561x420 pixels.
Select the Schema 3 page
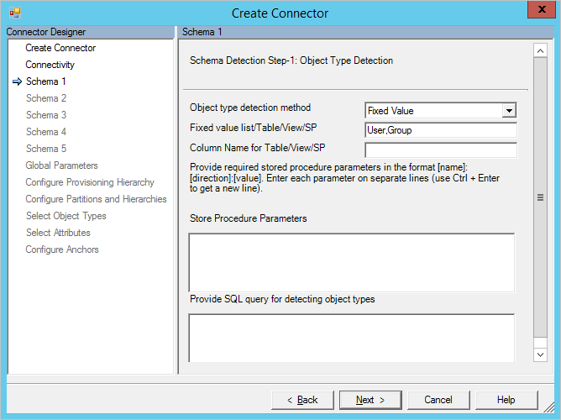46,115
